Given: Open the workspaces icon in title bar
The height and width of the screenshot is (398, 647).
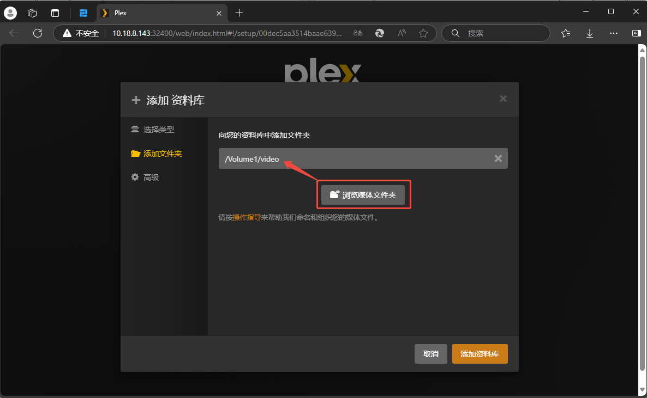Looking at the screenshot, I should [x=32, y=13].
